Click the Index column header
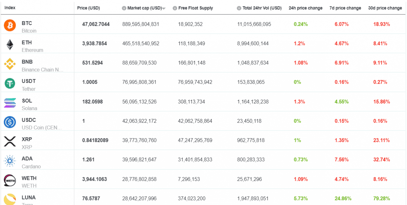The width and height of the screenshot is (407, 205). (x=10, y=8)
